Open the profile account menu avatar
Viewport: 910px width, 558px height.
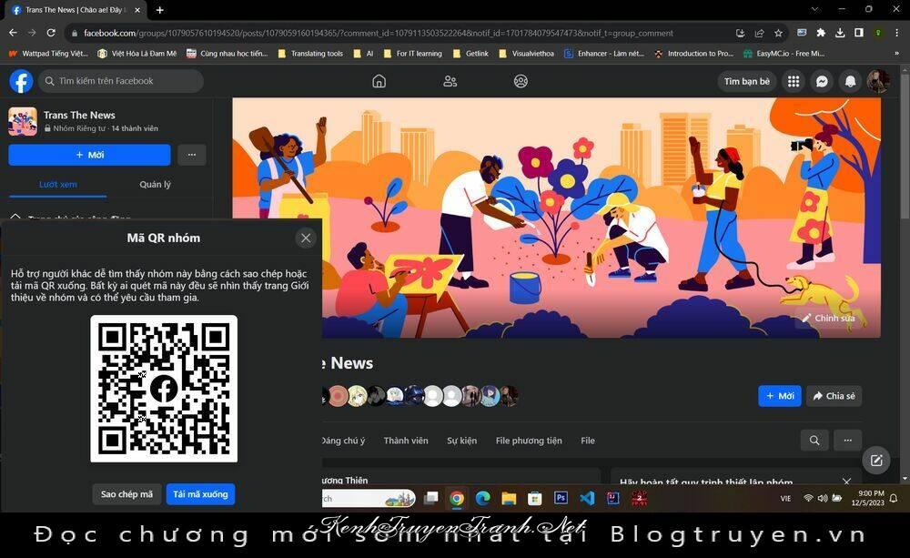[878, 81]
